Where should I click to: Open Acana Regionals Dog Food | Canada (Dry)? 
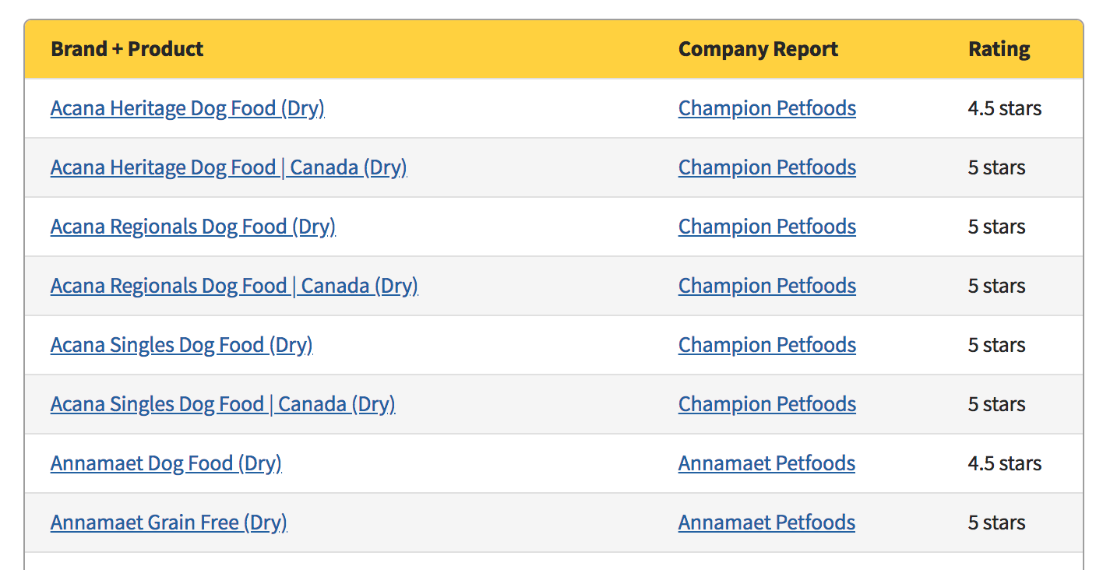pos(234,286)
